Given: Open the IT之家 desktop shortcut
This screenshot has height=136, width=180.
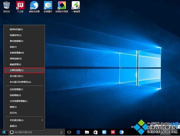Looking at the screenshot, I should click(x=20, y=7).
